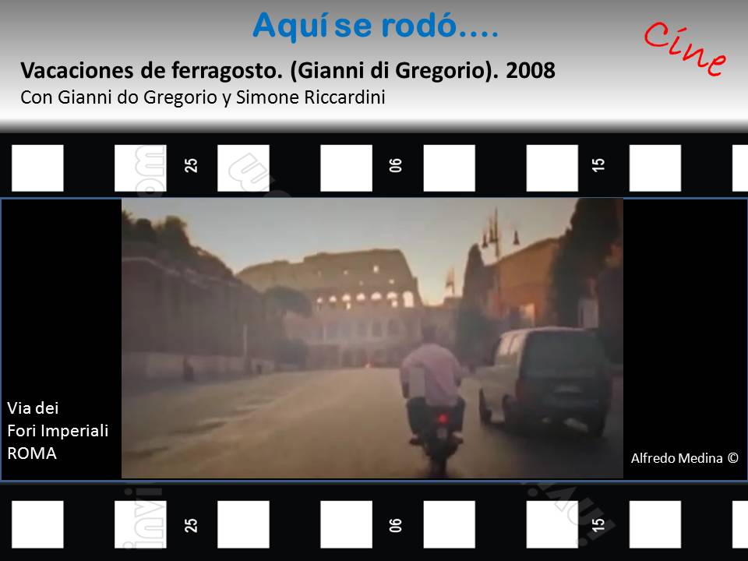The width and height of the screenshot is (748, 561).
Task: Click the top film strip number '06'
Action: tap(396, 166)
